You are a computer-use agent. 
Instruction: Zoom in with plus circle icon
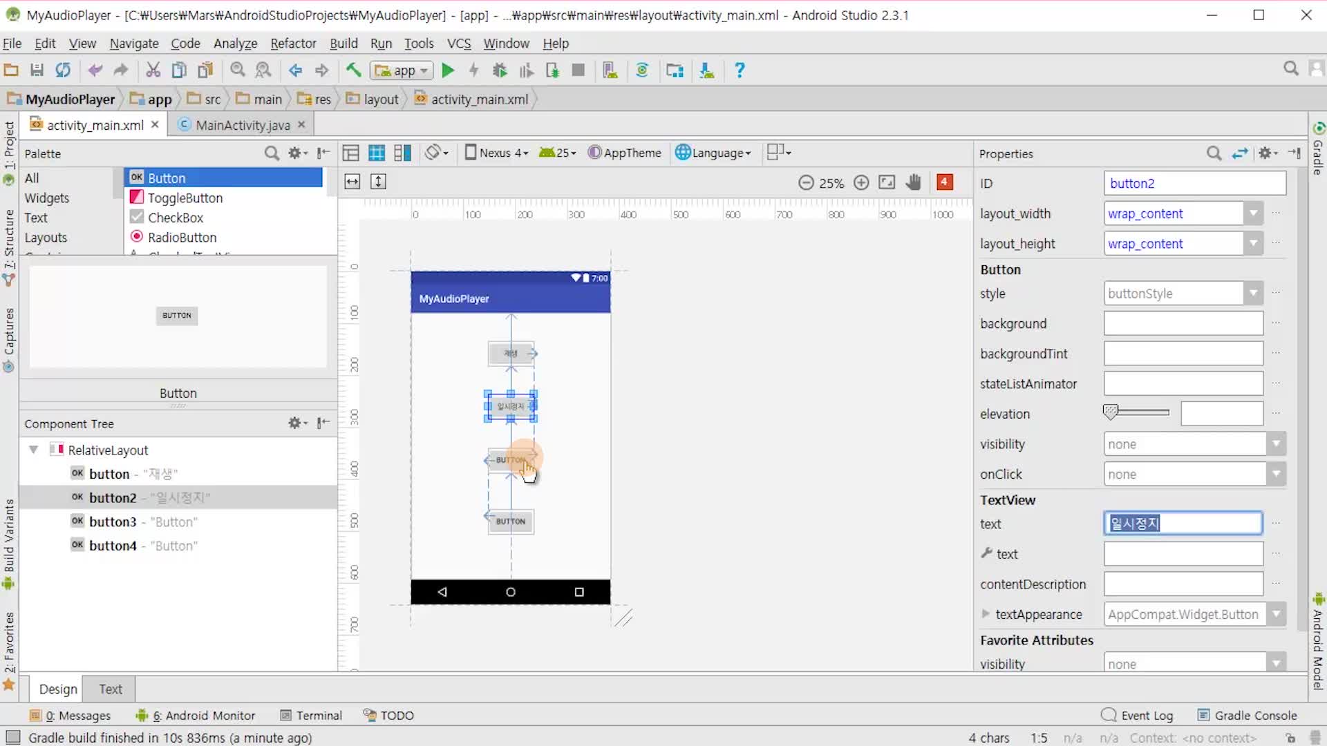(861, 183)
